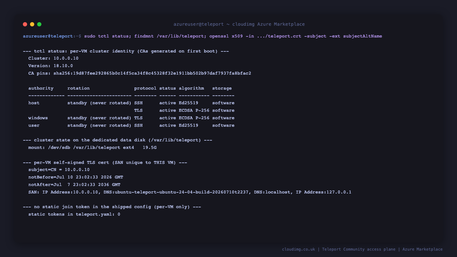Click the 'algorithm' column header
This screenshot has width=457, height=257.
[191, 88]
